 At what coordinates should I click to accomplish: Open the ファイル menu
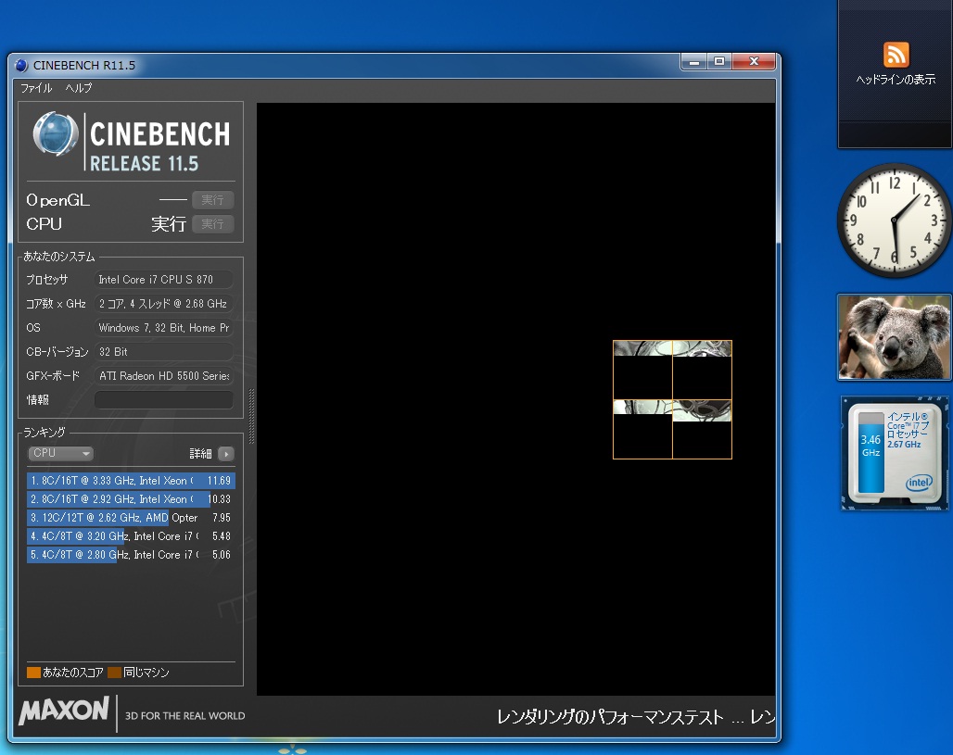(x=36, y=87)
